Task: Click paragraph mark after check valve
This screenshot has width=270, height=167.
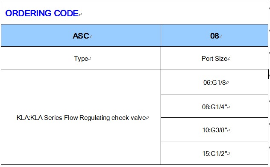Action: point(147,119)
